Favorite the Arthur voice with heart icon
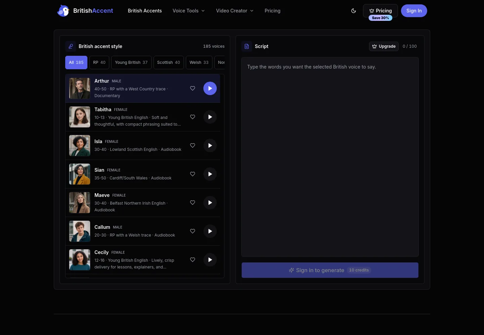484x335 pixels. pos(193,88)
